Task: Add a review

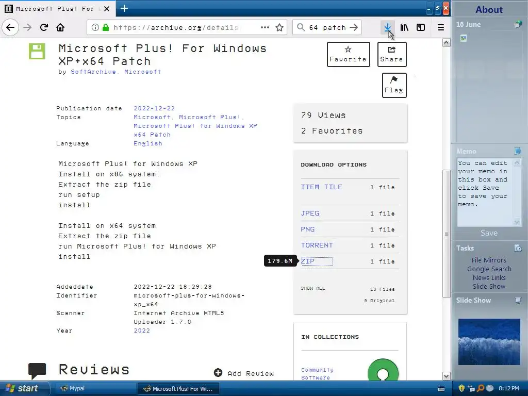Action: tap(244, 373)
